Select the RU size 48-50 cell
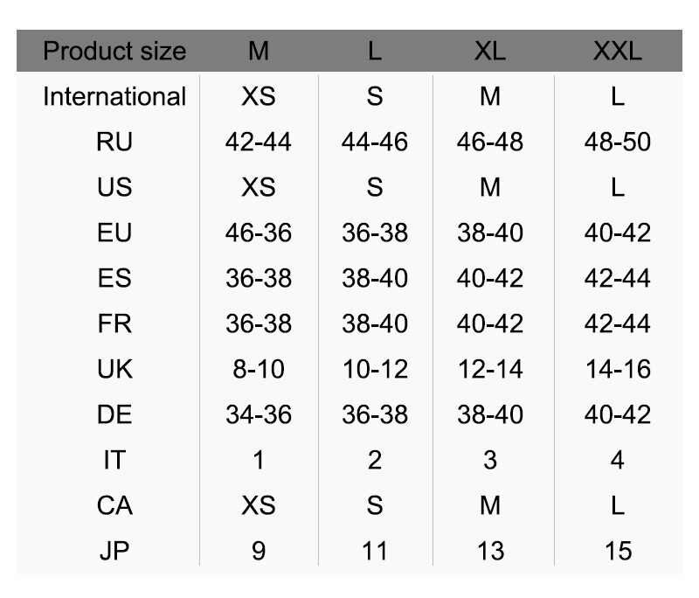Screen dimensions: 699x598 [x=617, y=142]
